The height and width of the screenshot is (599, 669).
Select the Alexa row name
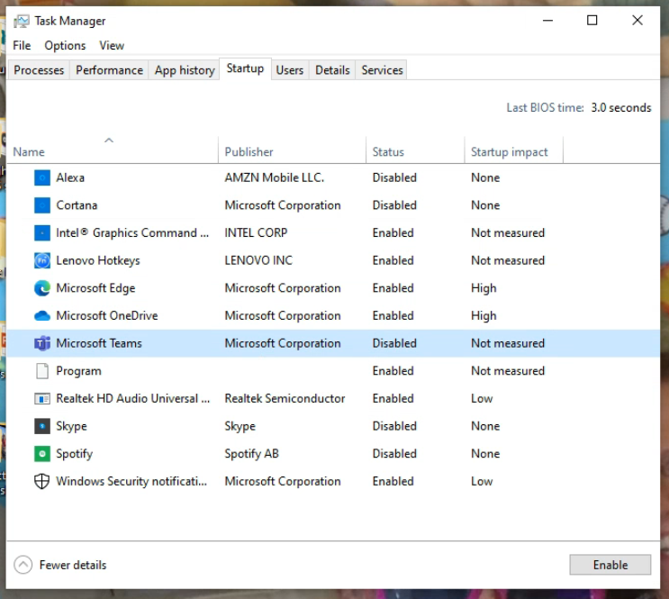click(x=70, y=177)
